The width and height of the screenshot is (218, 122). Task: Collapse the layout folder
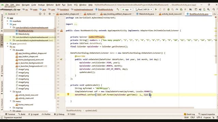pos(11,91)
